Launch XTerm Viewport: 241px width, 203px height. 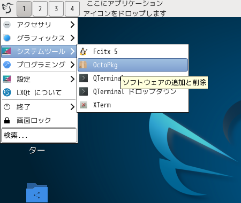point(133,105)
